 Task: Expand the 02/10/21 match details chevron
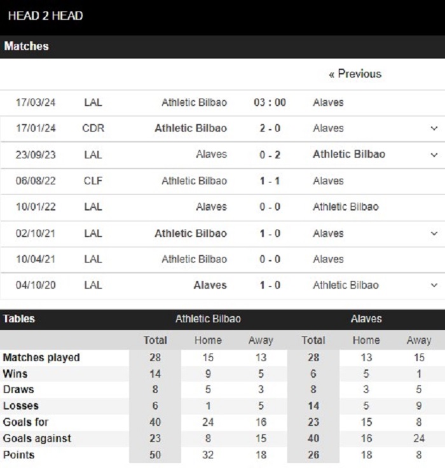434,233
